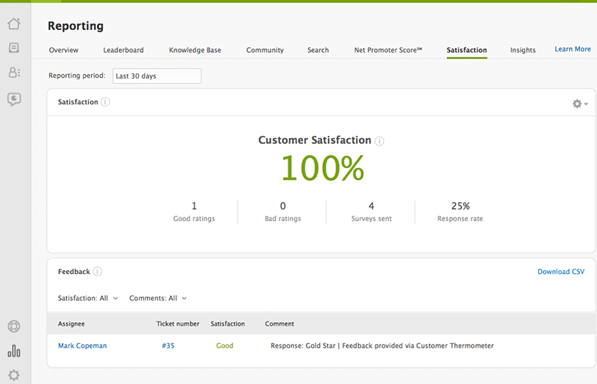Click info icon beside Customer Satisfaction title
The image size is (597, 384).
[x=379, y=141]
